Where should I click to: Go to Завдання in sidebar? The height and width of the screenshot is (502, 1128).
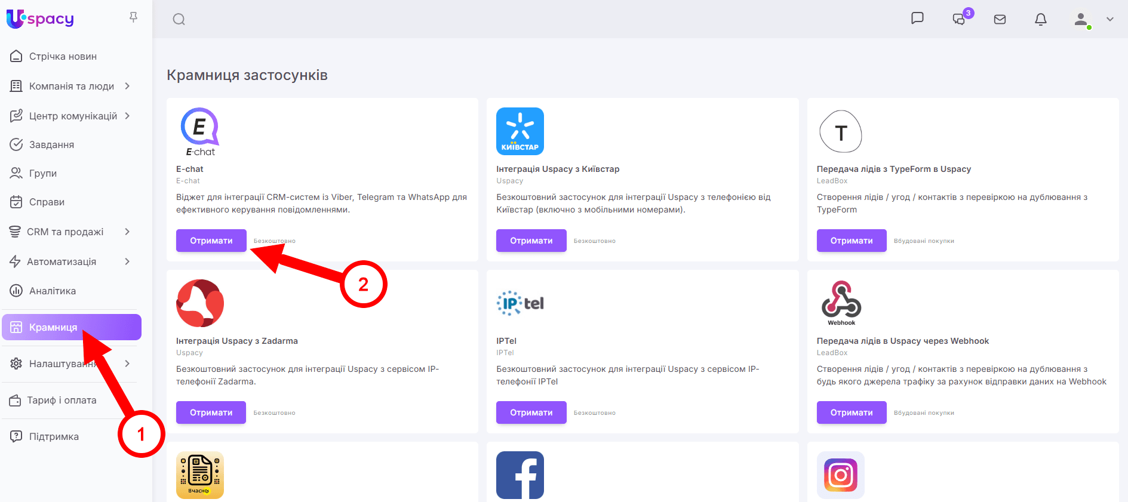pos(51,144)
